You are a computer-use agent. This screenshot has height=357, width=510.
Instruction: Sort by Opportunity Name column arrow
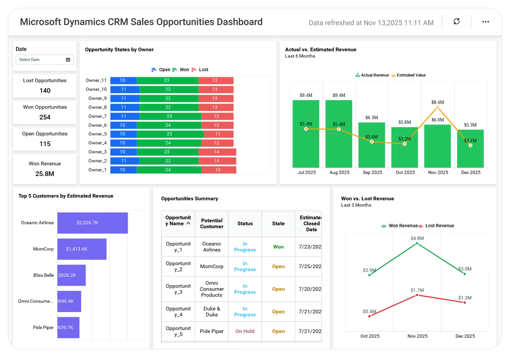(188, 223)
